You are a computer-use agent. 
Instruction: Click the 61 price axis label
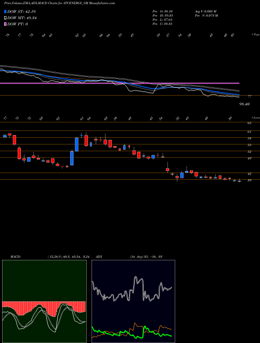(x=249, y=131)
